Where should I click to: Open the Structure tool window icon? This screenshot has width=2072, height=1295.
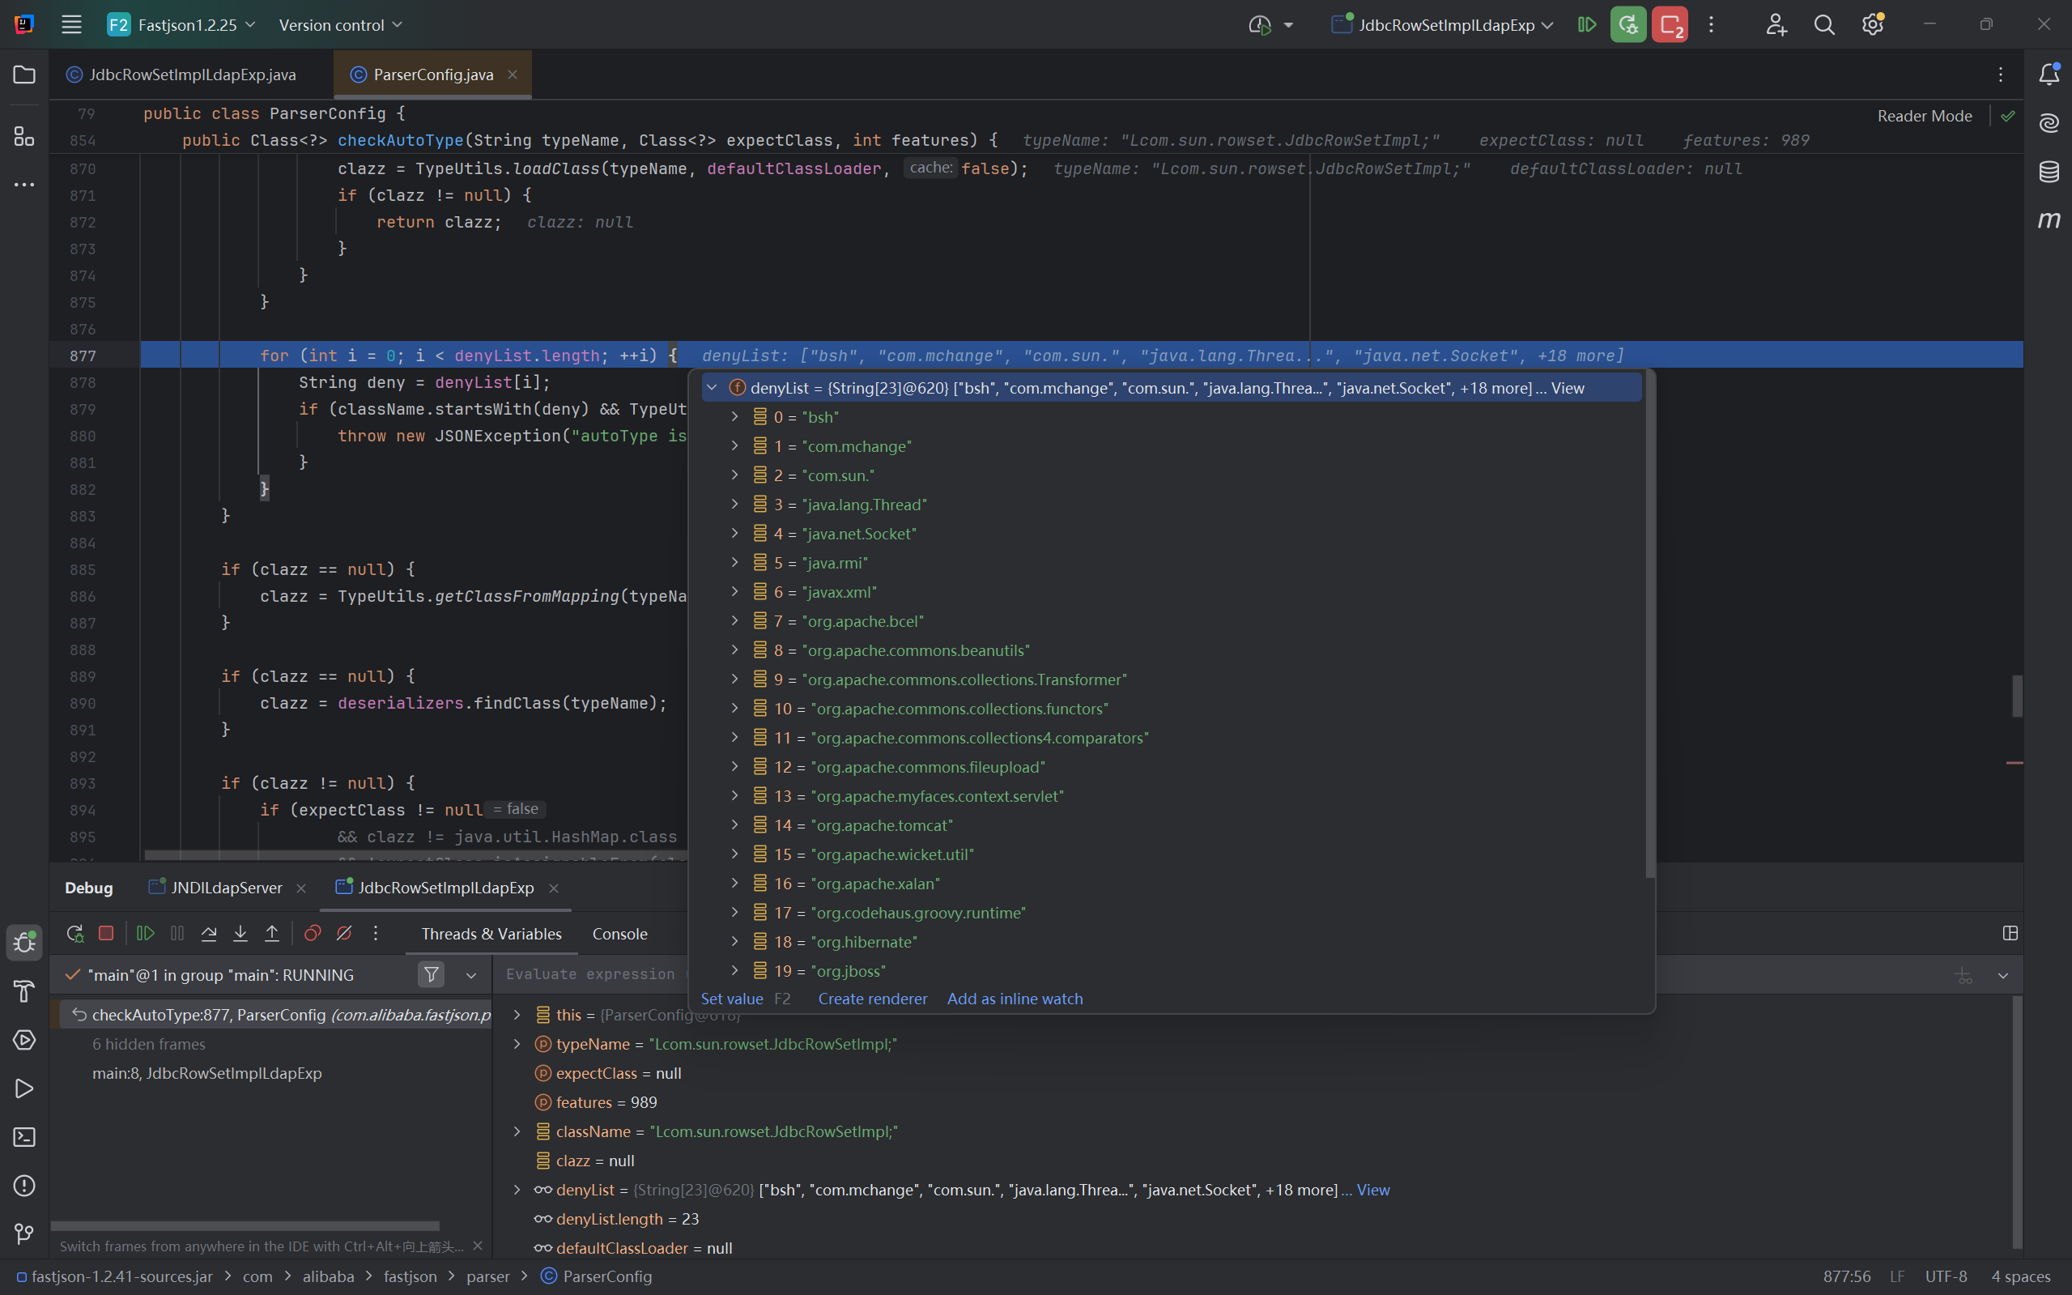click(x=24, y=136)
